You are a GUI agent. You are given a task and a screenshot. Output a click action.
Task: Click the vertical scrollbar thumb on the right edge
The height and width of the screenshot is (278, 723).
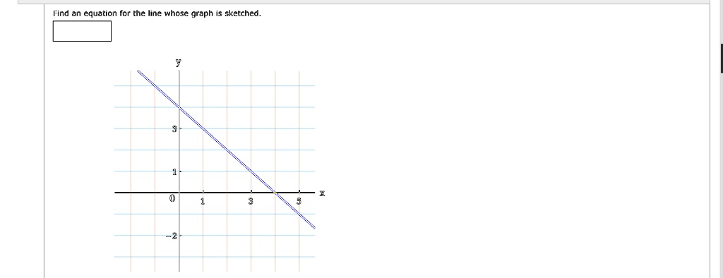[722, 59]
